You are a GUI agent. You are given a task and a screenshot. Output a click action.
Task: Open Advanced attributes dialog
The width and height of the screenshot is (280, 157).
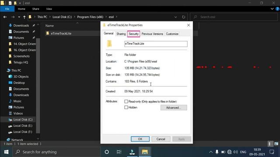pyautogui.click(x=174, y=108)
